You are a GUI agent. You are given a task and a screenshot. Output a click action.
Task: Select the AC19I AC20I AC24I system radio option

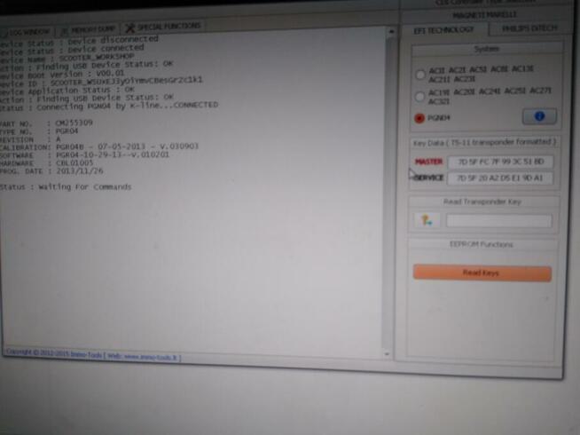(419, 96)
